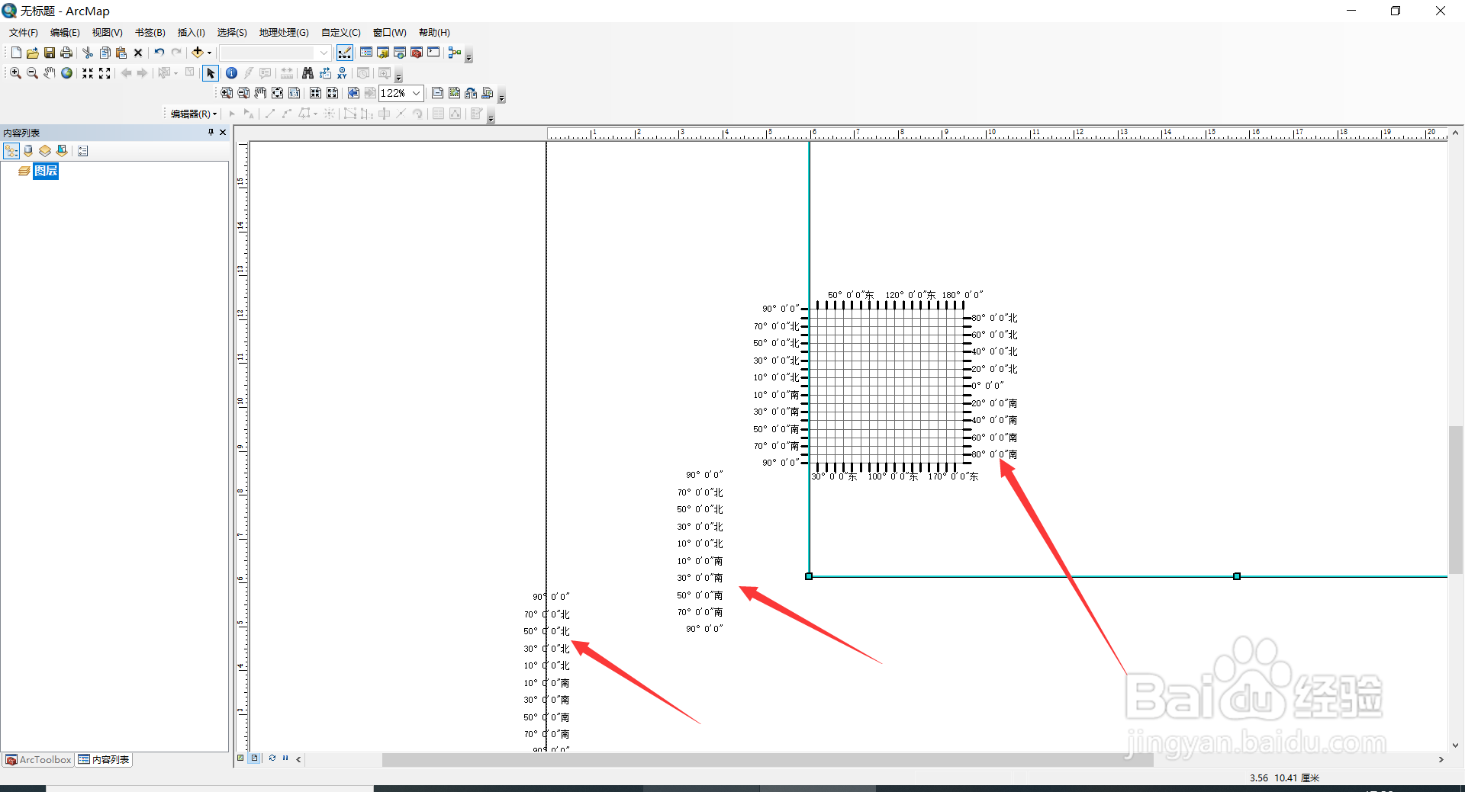Toggle List By Selection view
Image resolution: width=1465 pixels, height=792 pixels.
point(62,151)
